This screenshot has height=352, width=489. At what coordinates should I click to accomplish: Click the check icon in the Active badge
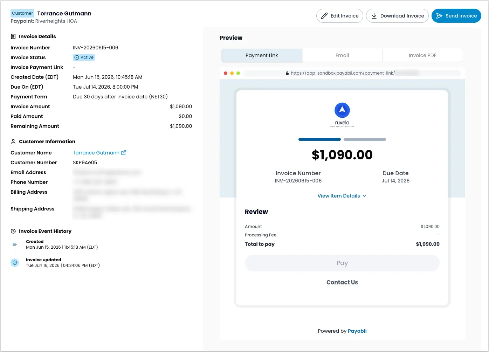[77, 57]
